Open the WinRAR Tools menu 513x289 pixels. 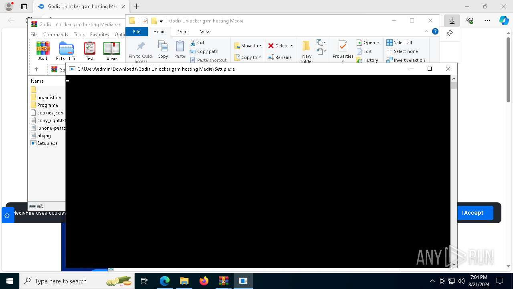pos(79,35)
